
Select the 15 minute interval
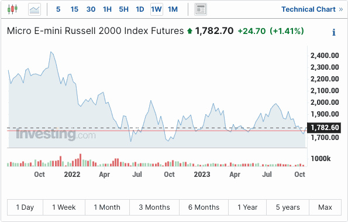(x=74, y=9)
